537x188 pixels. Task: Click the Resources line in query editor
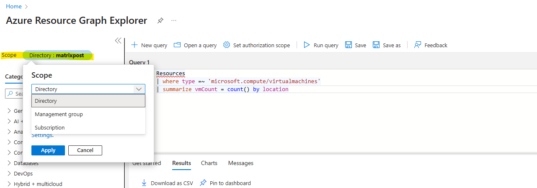click(x=170, y=74)
